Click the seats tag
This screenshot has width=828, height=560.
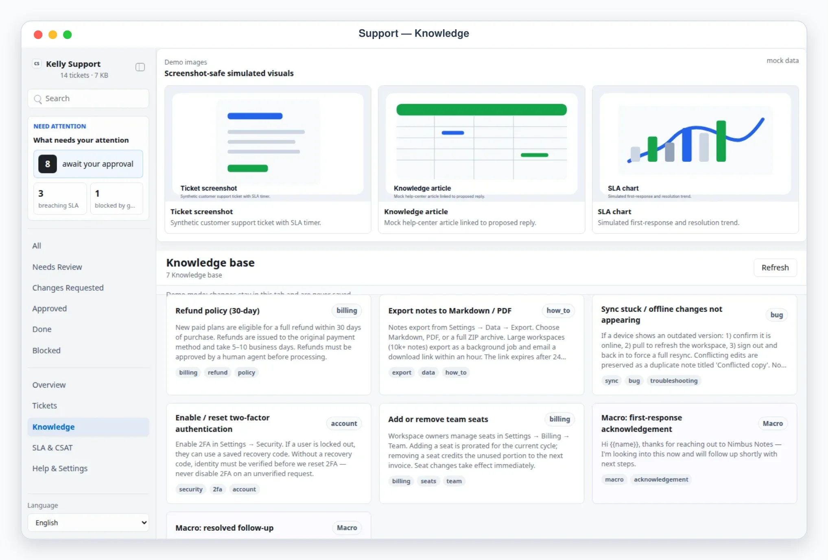[428, 481]
